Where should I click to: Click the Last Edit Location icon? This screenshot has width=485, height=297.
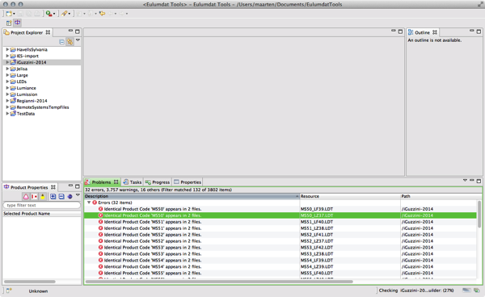tap(102, 13)
